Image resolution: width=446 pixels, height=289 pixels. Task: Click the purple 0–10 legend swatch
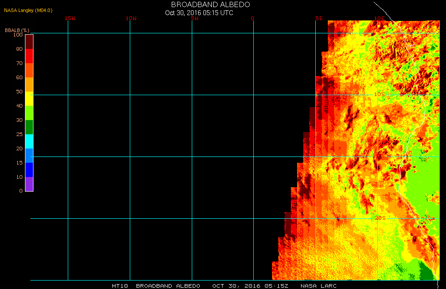coord(29,184)
